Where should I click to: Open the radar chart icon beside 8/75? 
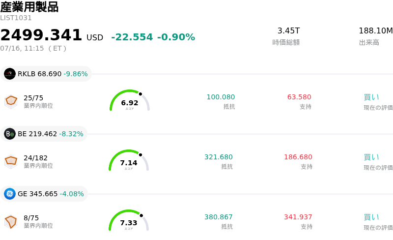(x=11, y=222)
